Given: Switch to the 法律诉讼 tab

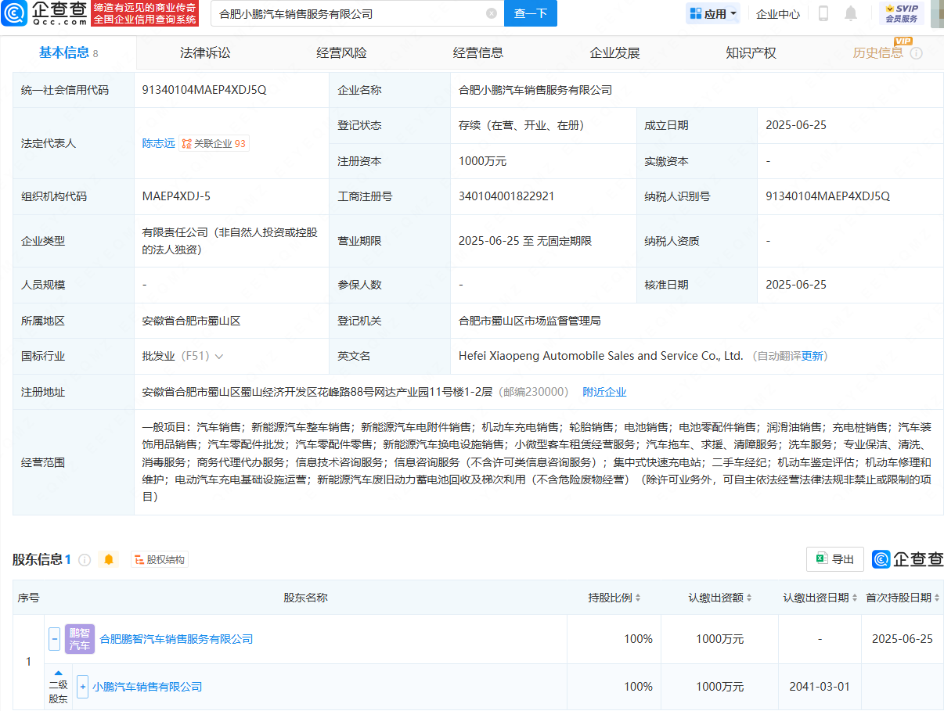Looking at the screenshot, I should pyautogui.click(x=205, y=52).
